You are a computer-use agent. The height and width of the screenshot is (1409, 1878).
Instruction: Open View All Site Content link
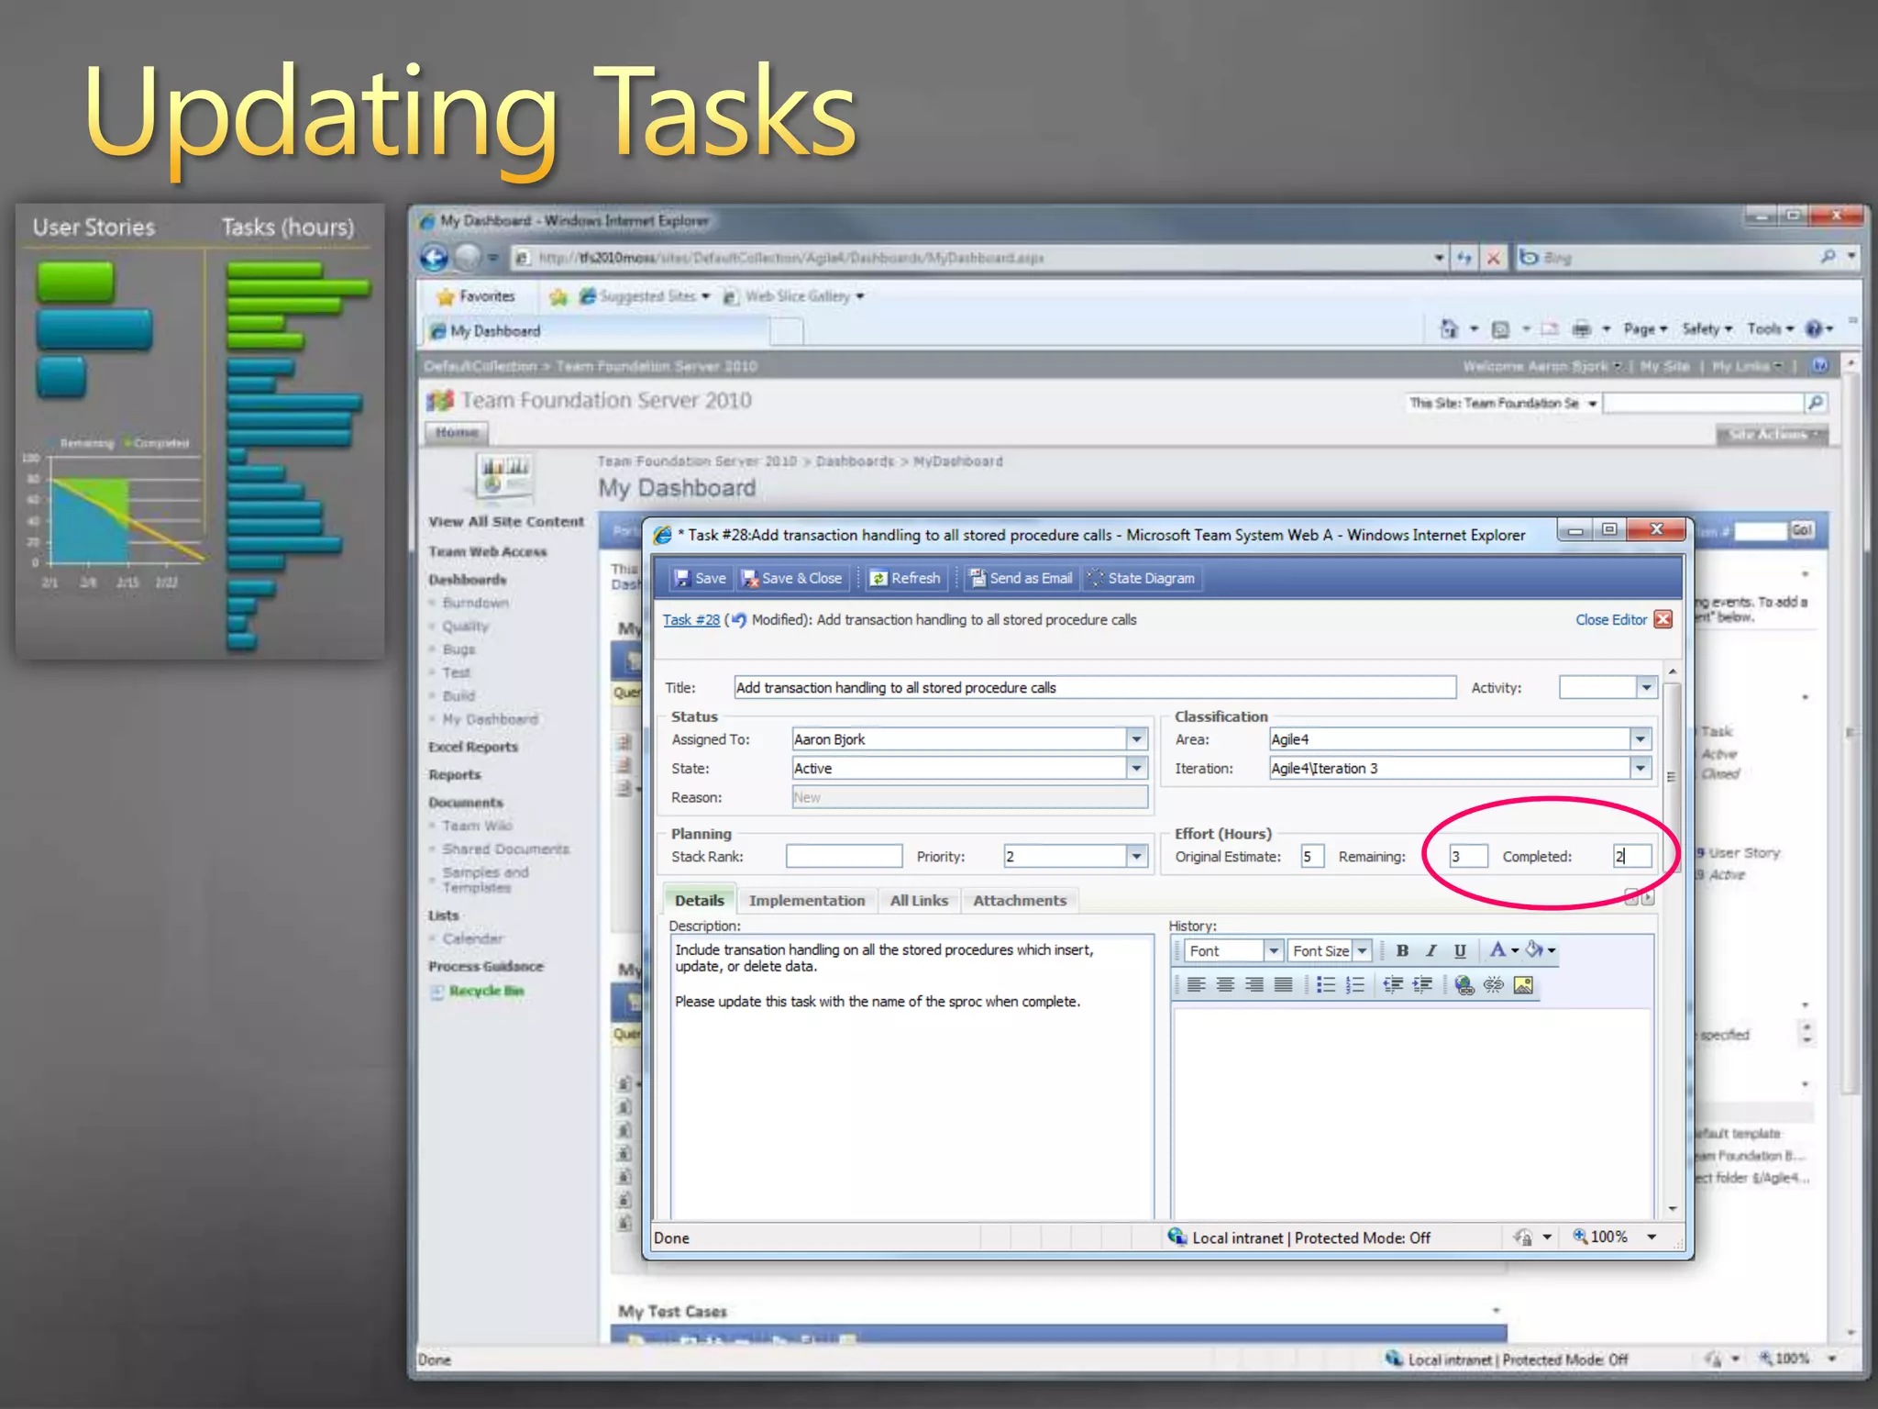coord(506,522)
